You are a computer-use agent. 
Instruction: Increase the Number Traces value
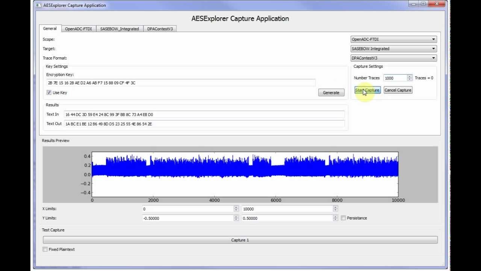click(410, 76)
